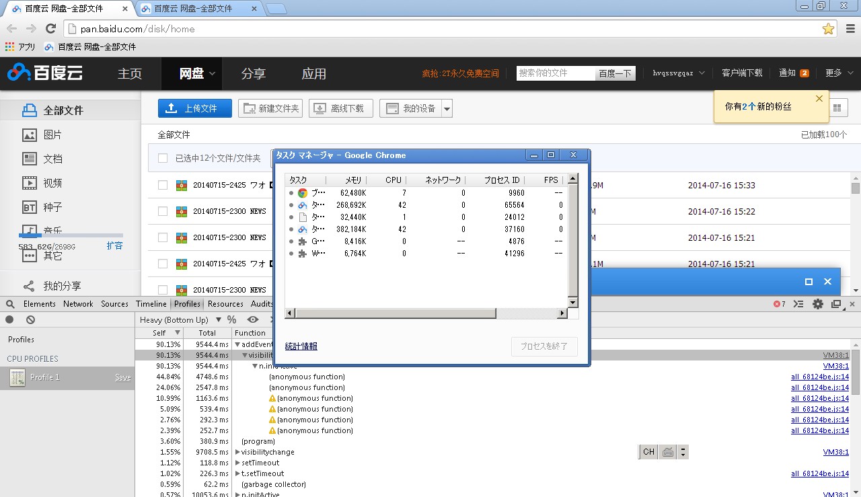The image size is (861, 497).
Task: Open the 我的设备 dropdown arrow
Action: [x=447, y=108]
